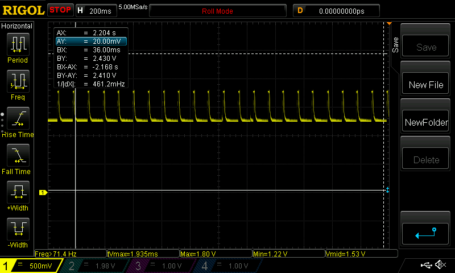
Task: Click the USB connection status icon
Action: (426, 264)
